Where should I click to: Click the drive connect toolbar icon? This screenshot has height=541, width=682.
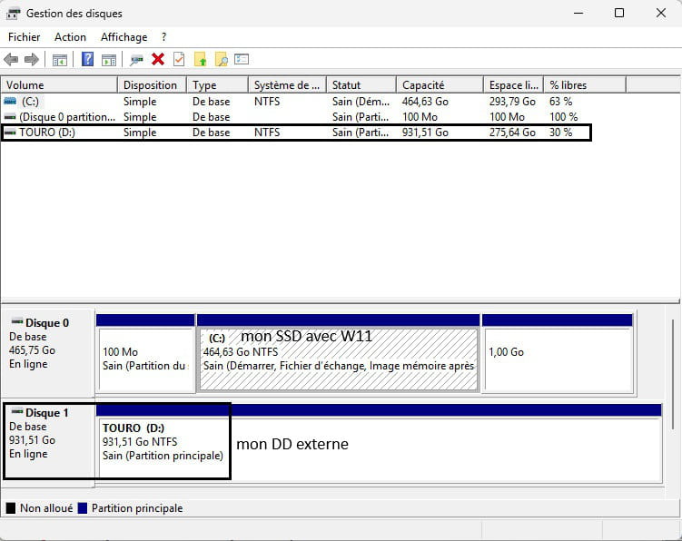137,60
